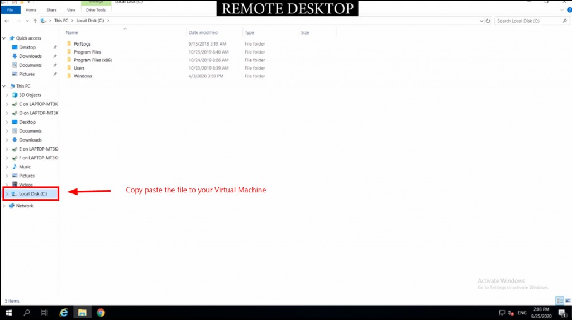The width and height of the screenshot is (572, 320).
Task: Open Pictures under This PC
Action: (x=27, y=176)
